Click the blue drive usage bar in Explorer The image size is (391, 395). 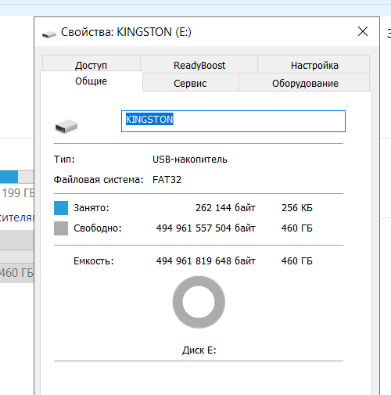point(9,177)
